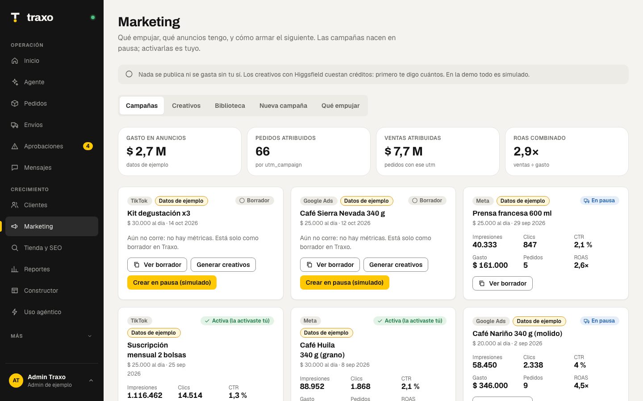Click the Google Ads tag on Café Nariño
Image resolution: width=643 pixels, height=401 pixels.
[x=491, y=321]
